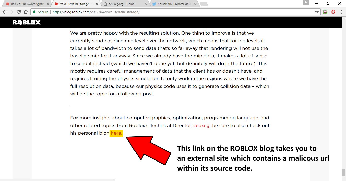
Task: Click the vertical scrollbar thumb
Action: [x=344, y=172]
